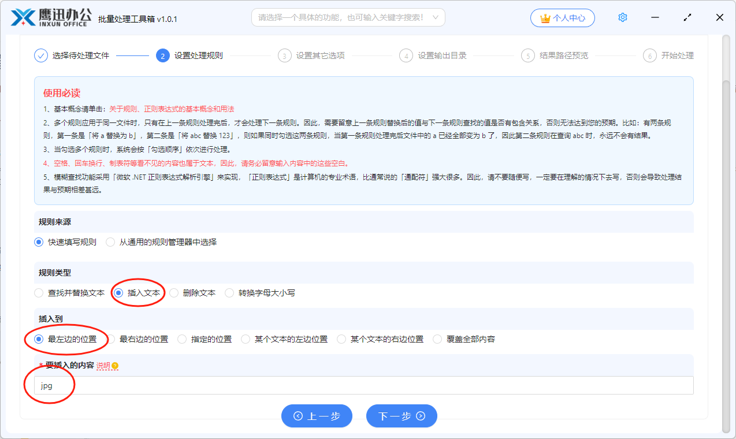
Task: Click the step 5 number circle
Action: (527, 55)
